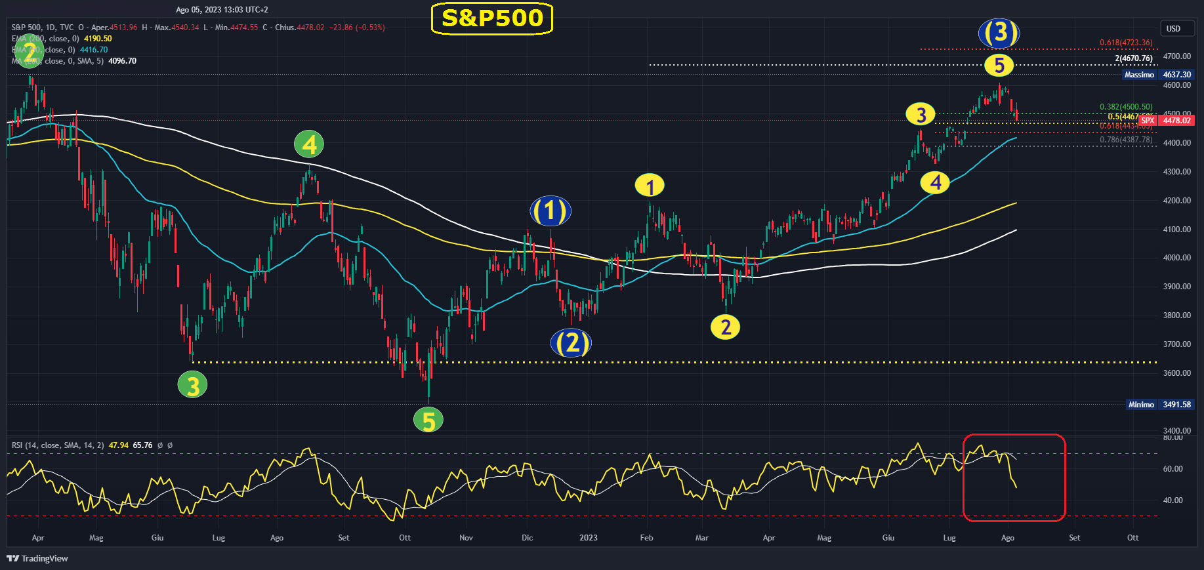Click the 4200.00 price axis label
This screenshot has height=570, width=1204.
pyautogui.click(x=1176, y=201)
